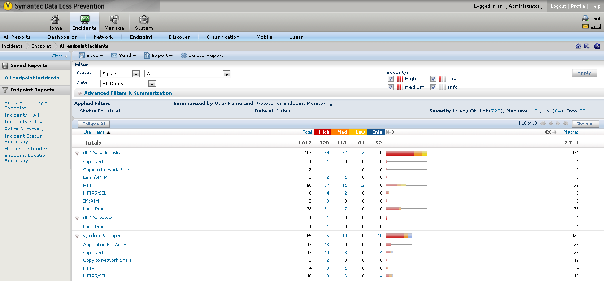This screenshot has width=604, height=281.
Task: Open the Exec. Summary - Endpoint report
Action: click(x=26, y=105)
